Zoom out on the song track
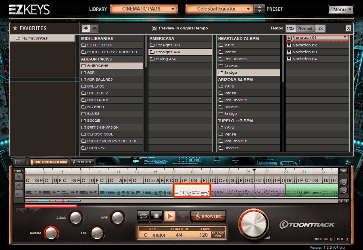Image resolution: width=363 pixels, height=250 pixels. click(344, 191)
